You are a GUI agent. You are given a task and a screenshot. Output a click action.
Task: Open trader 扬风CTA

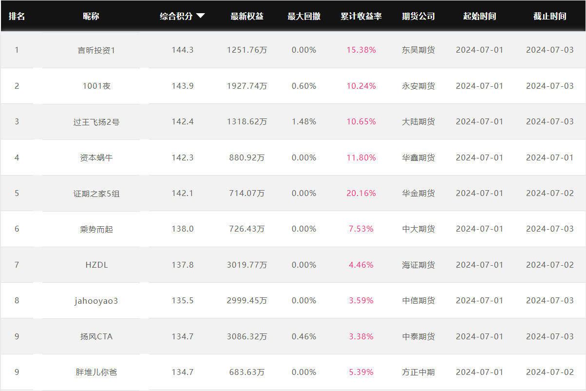click(96, 336)
